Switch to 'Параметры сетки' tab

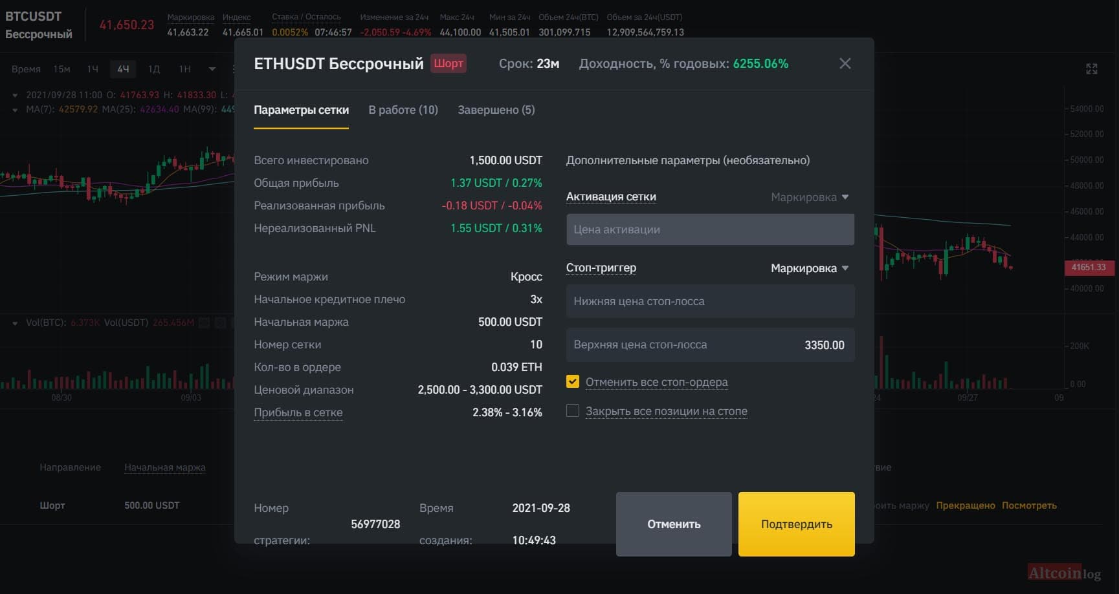(301, 110)
